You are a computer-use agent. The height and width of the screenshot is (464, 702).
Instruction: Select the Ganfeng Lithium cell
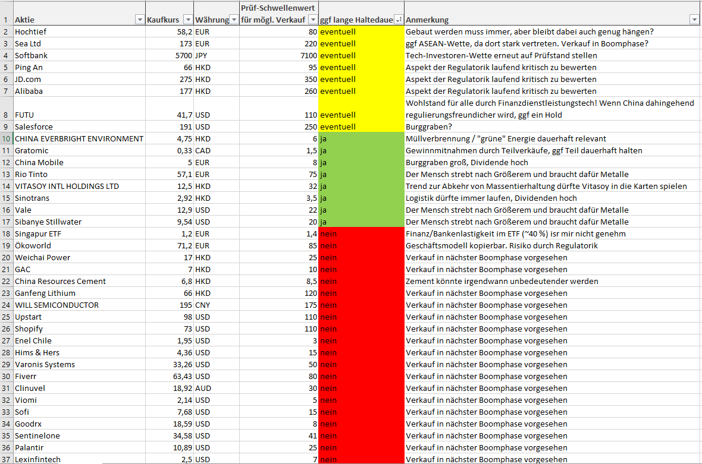pyautogui.click(x=79, y=293)
